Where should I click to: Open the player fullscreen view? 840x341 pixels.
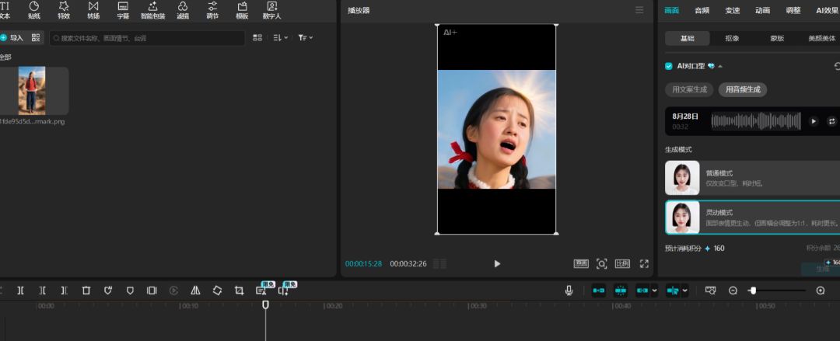click(645, 263)
